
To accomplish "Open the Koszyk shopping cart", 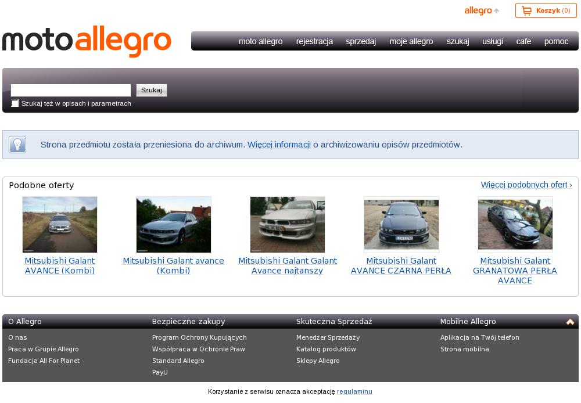I will coord(546,10).
